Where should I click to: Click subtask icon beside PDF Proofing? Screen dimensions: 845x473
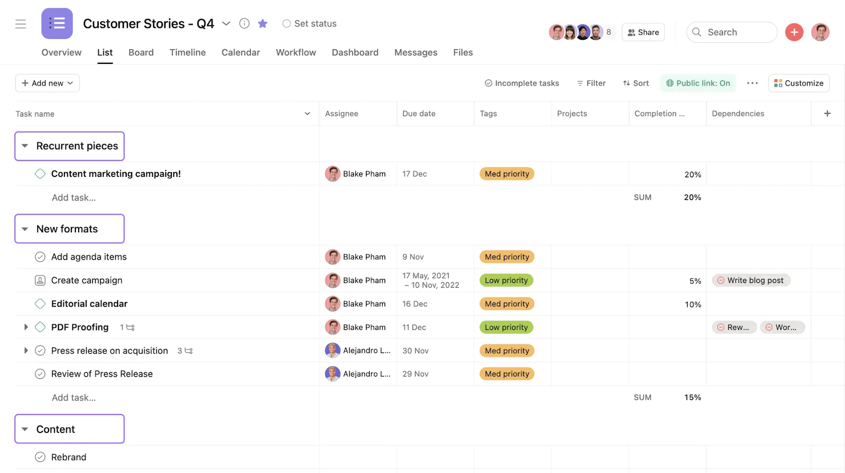[130, 328]
